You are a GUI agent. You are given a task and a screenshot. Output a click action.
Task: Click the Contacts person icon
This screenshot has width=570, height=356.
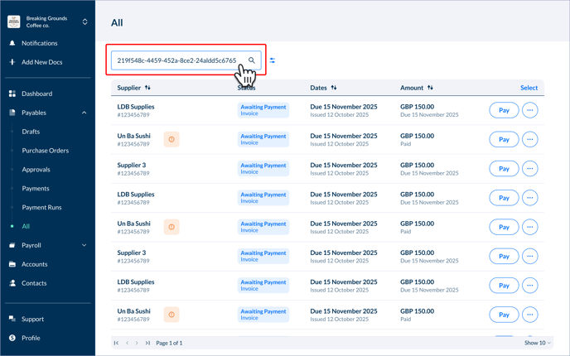(12, 283)
